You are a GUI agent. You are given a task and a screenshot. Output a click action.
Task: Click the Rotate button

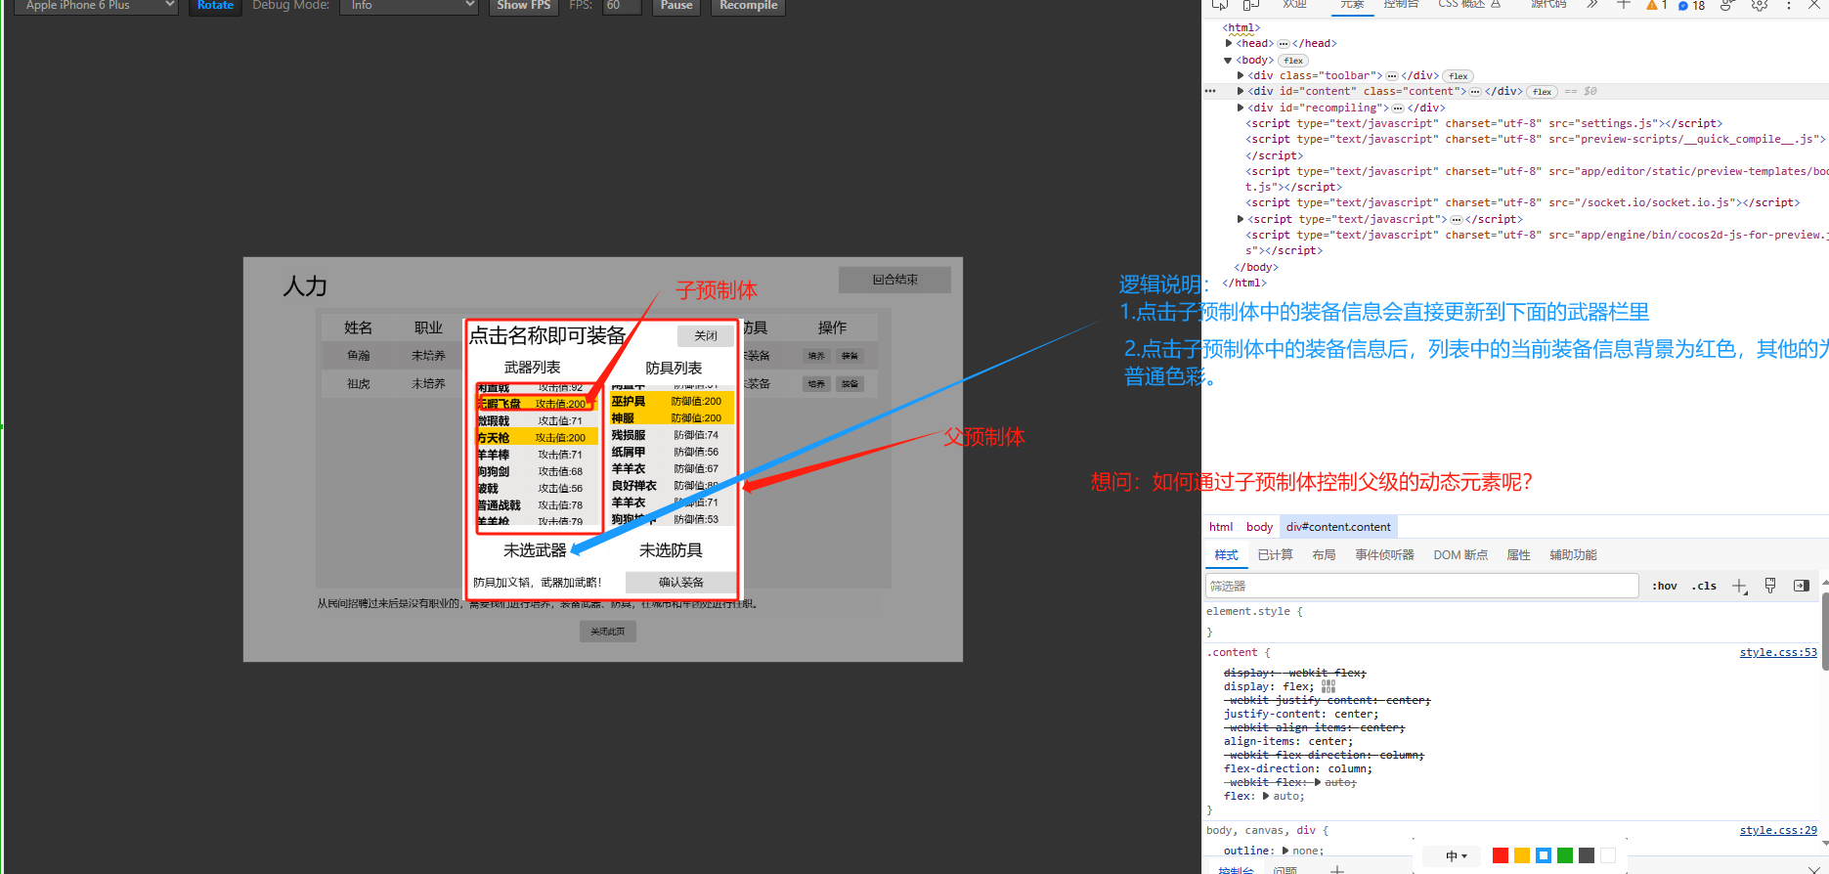tap(215, 6)
